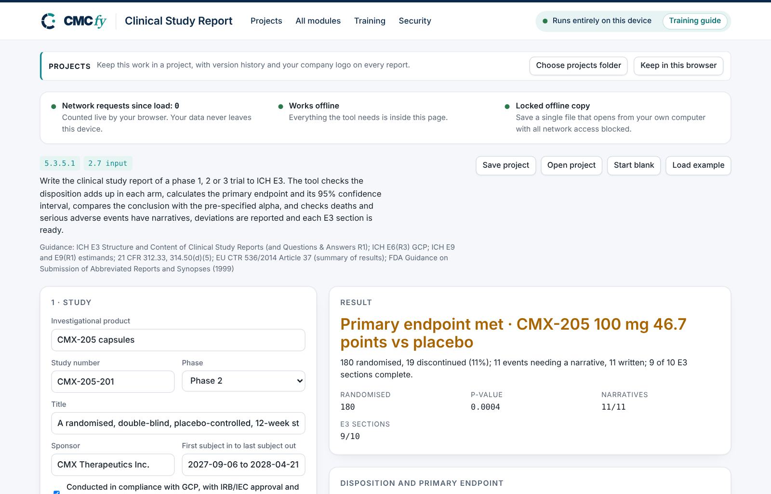The width and height of the screenshot is (771, 494).
Task: Open the Projects menu item
Action: [266, 21]
